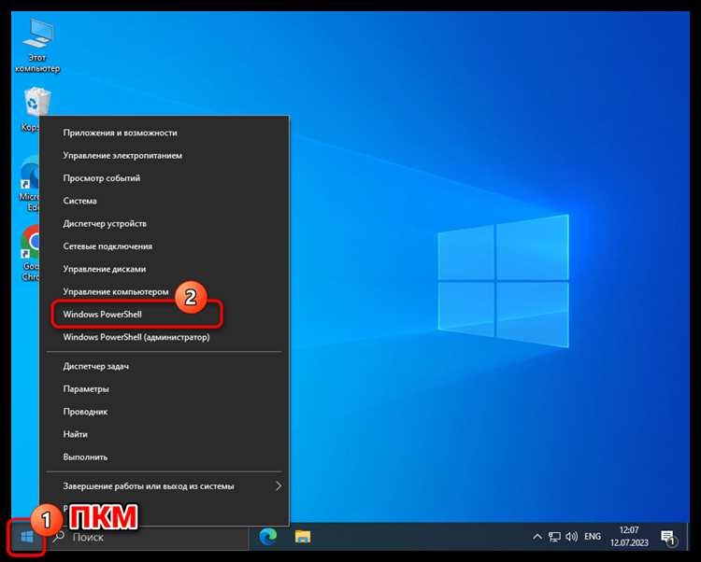Open Управление электропитанием menu entry
The height and width of the screenshot is (562, 701).
(165, 155)
